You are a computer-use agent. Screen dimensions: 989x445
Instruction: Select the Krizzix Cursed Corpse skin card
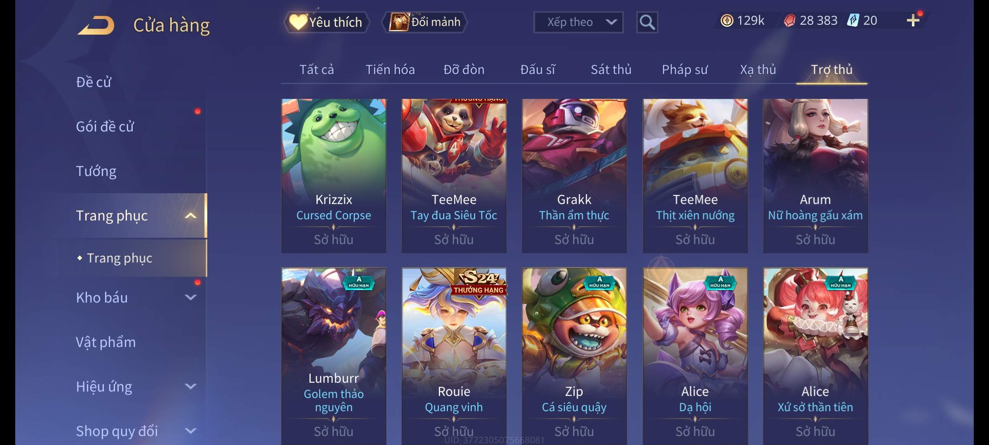click(334, 176)
